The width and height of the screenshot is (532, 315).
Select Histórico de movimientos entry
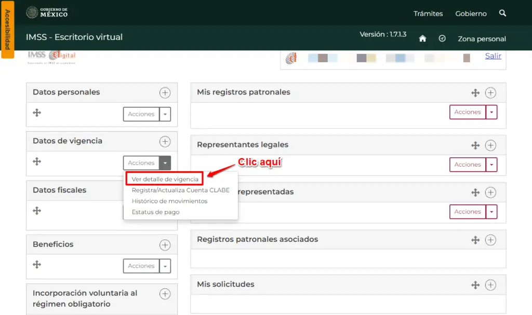[x=169, y=201]
